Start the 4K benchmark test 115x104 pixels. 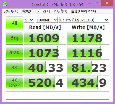click(14, 68)
